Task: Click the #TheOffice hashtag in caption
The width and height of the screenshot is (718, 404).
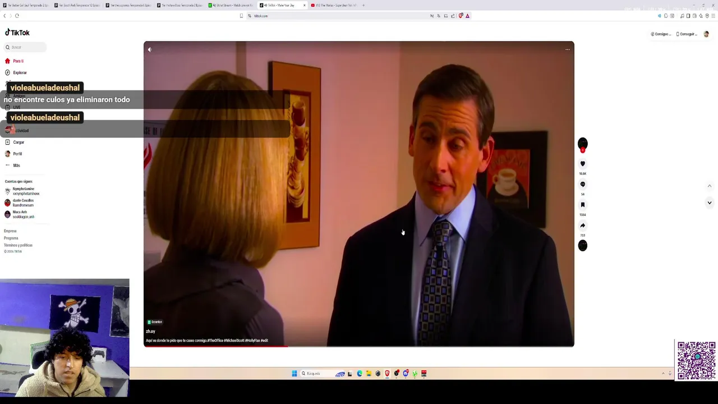Action: (215, 341)
